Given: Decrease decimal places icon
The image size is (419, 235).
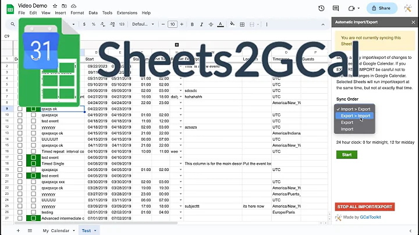Looking at the screenshot, I should (x=103, y=24).
